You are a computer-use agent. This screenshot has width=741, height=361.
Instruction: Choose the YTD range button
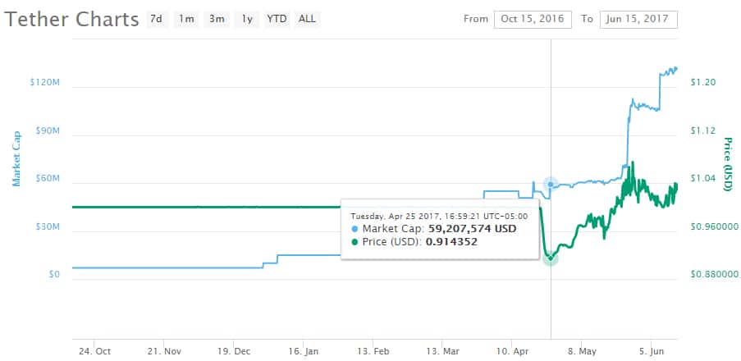tap(277, 19)
